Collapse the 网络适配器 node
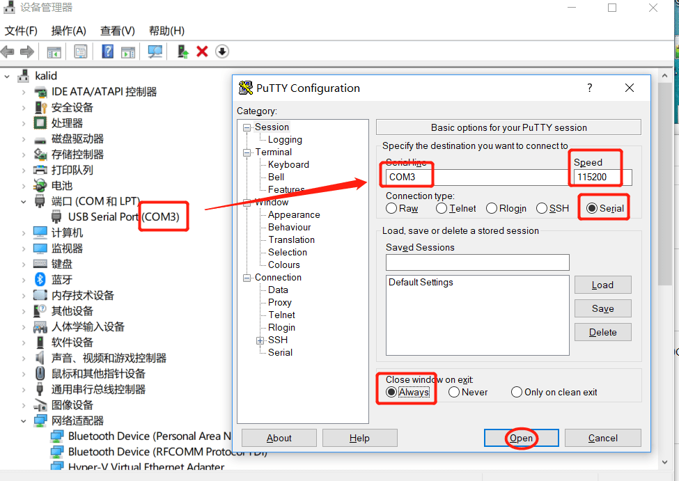 click(24, 420)
